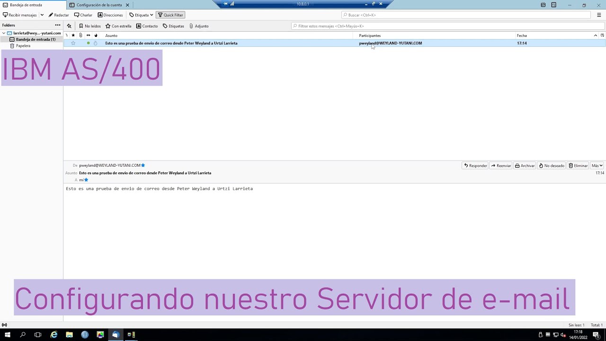Expand the Más dropdown

(597, 165)
